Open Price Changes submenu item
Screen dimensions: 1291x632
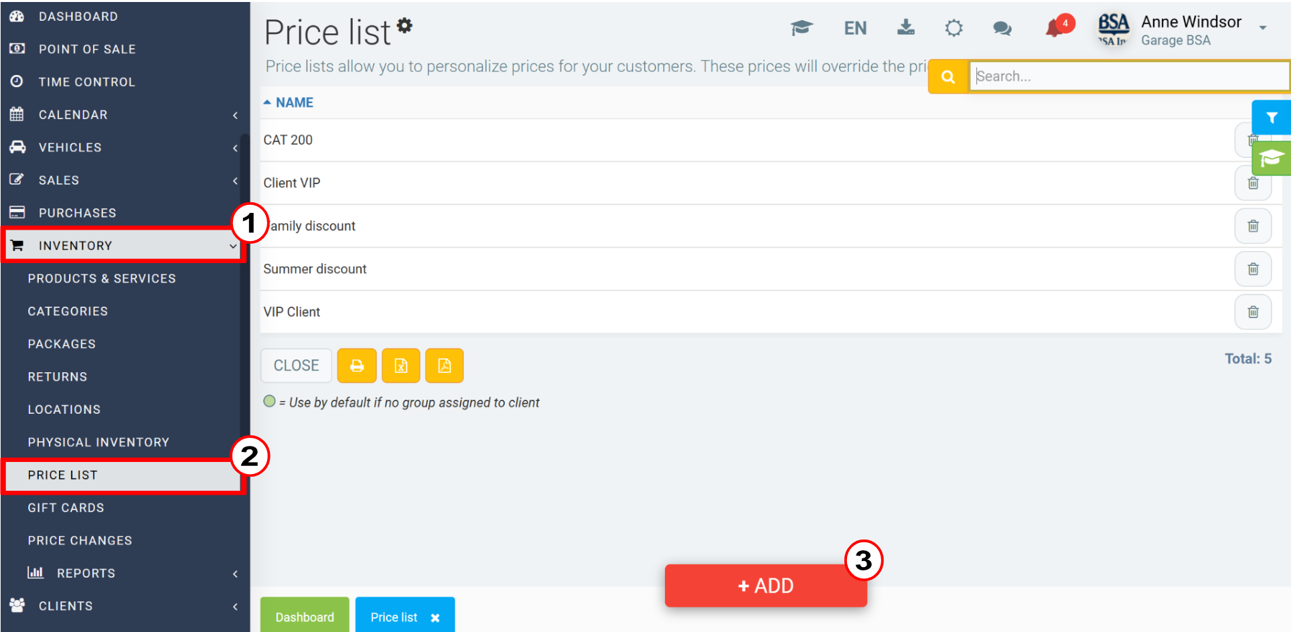click(80, 541)
